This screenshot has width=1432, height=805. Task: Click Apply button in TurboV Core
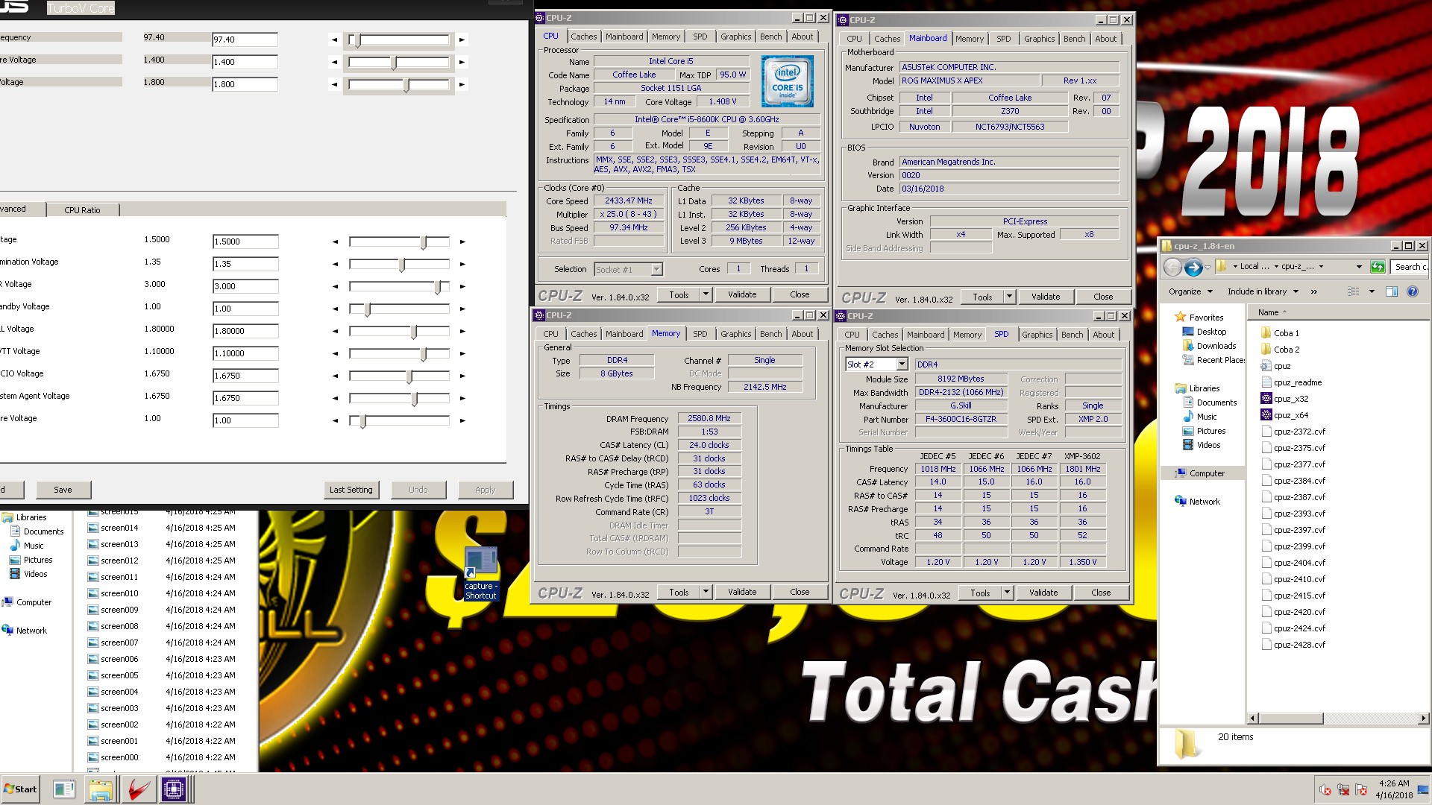coord(486,490)
